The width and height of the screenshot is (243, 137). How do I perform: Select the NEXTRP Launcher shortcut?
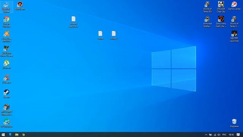[x=234, y=37]
